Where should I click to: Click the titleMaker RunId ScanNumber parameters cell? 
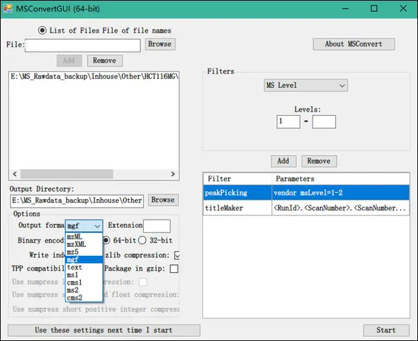coord(341,208)
